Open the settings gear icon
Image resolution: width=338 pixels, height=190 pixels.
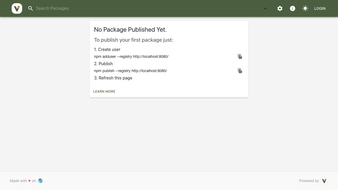(x=280, y=8)
